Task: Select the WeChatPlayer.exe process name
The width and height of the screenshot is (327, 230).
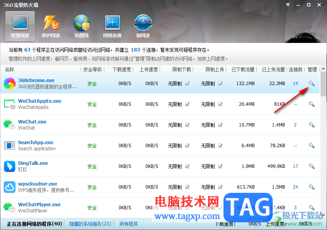Action: (39, 204)
